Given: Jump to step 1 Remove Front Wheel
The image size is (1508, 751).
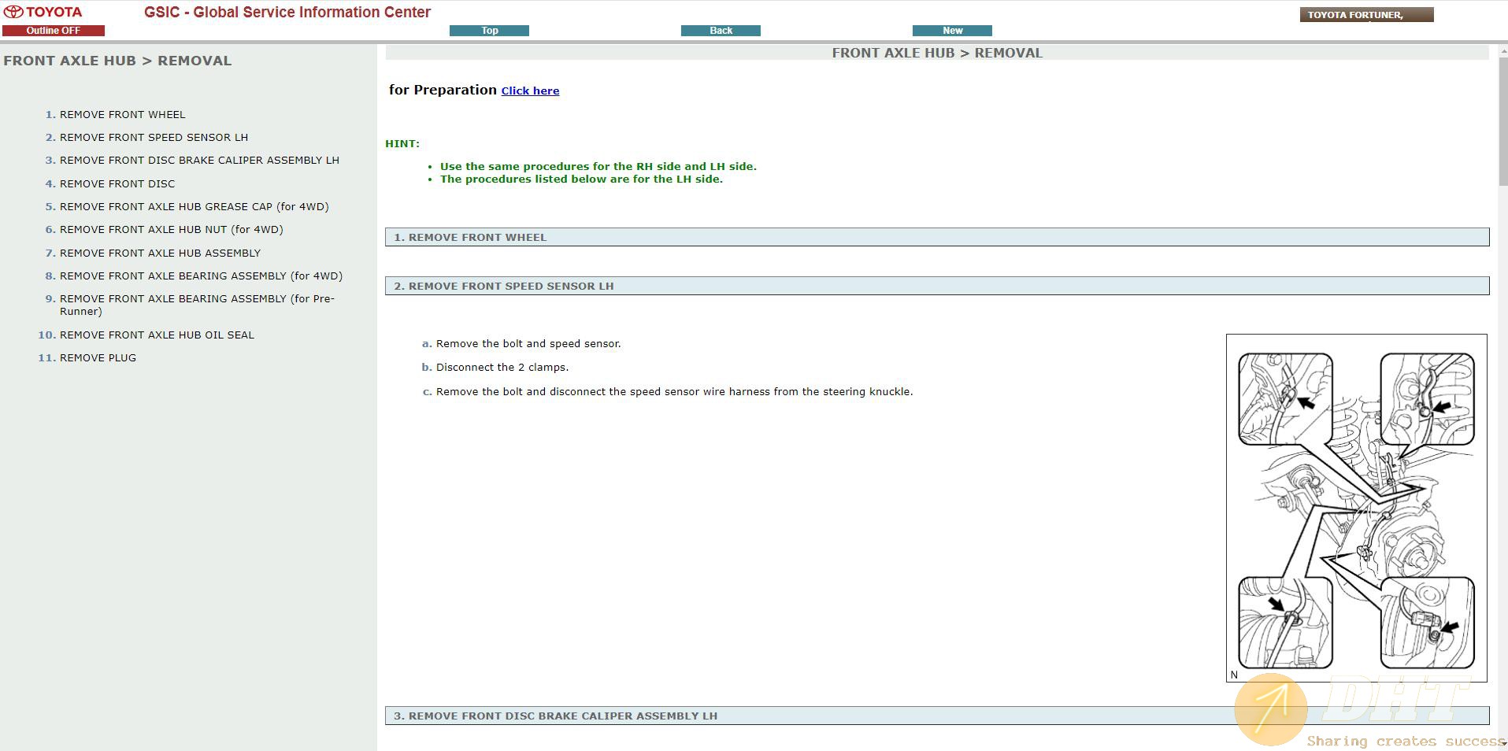Looking at the screenshot, I should coord(123,114).
